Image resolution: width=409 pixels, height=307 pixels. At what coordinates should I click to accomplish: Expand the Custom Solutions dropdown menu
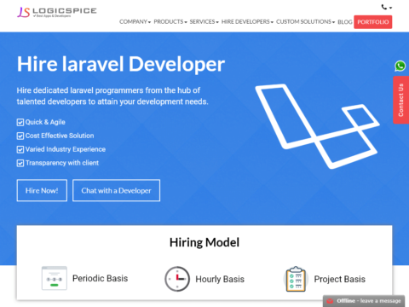305,22
